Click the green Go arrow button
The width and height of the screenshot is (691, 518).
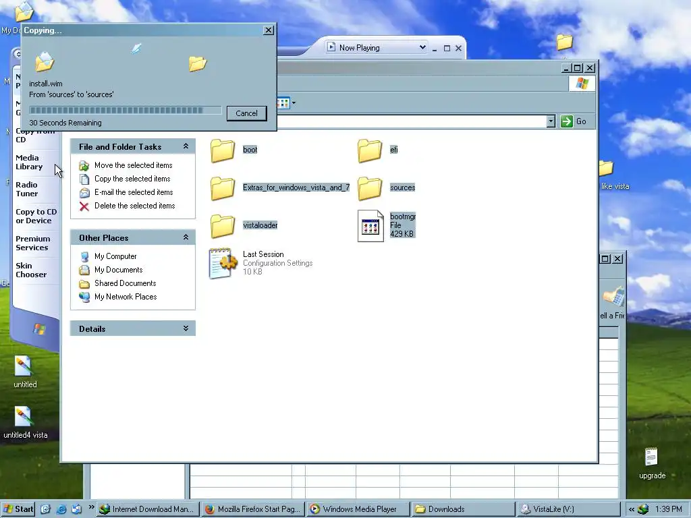[566, 121]
